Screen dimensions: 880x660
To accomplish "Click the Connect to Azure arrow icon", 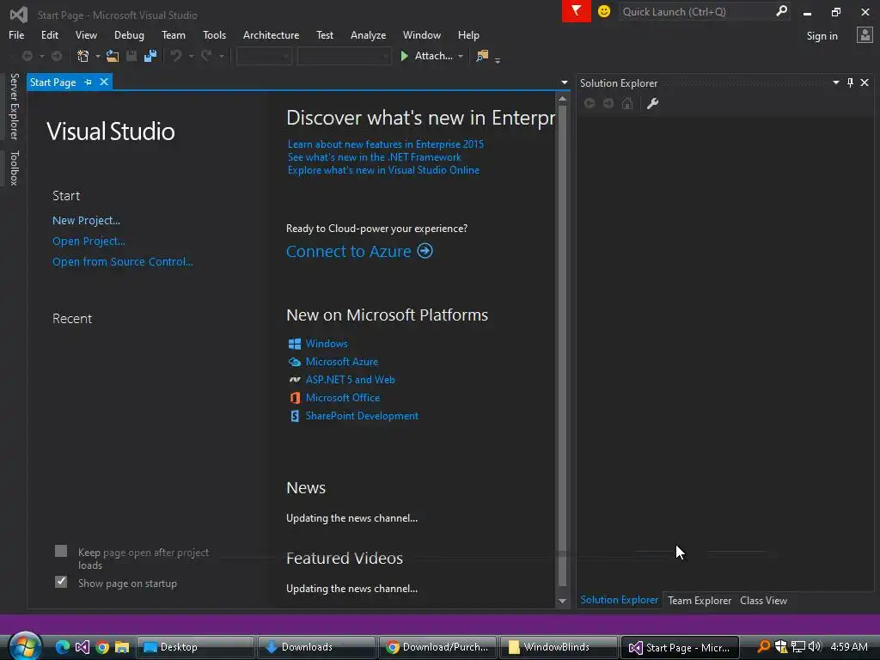I will tap(425, 251).
